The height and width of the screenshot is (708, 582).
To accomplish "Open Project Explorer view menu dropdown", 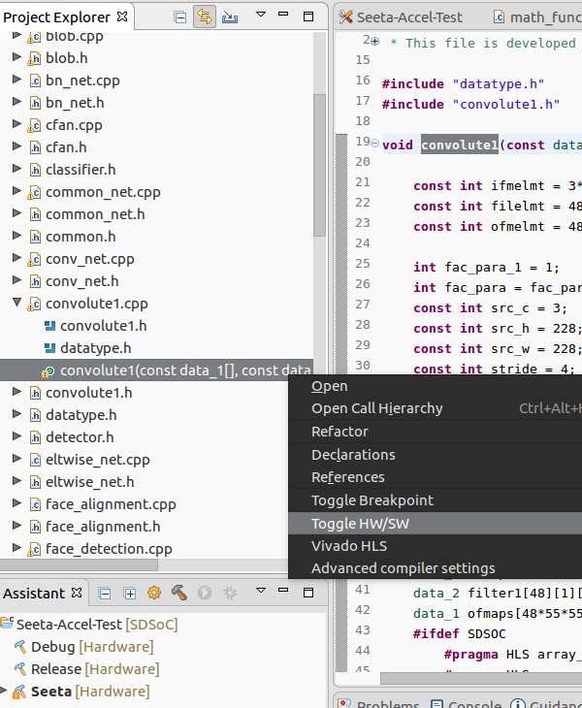I will (261, 15).
